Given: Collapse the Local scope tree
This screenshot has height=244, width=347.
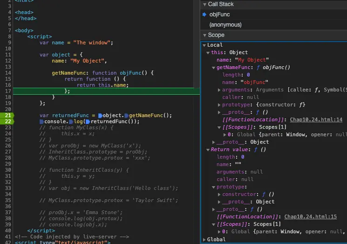Looking at the screenshot, I should click(204, 45).
